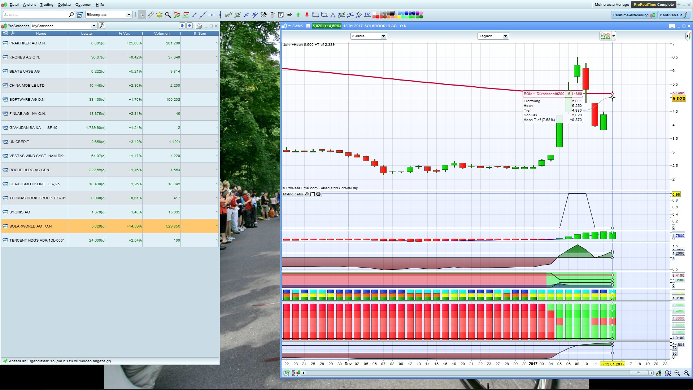The image size is (693, 390).
Task: Expand the MyScreener selection dropdown
Action: [94, 26]
